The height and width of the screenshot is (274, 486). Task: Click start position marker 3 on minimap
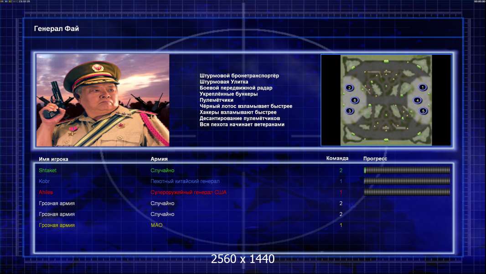tap(350, 111)
